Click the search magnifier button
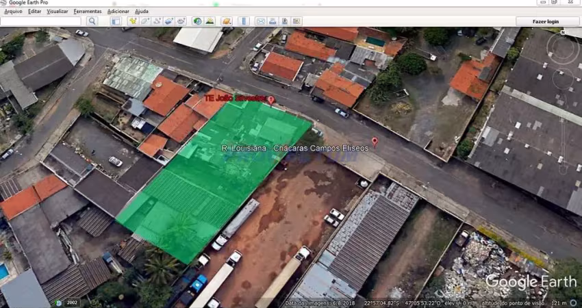582x308 pixels. [x=92, y=21]
